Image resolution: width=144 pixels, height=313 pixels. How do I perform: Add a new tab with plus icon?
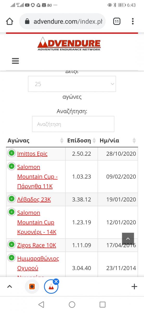134,287
